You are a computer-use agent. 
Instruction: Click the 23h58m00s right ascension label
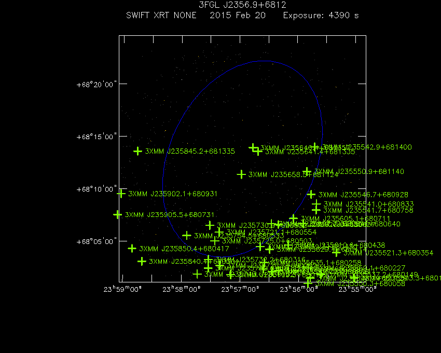click(x=182, y=289)
